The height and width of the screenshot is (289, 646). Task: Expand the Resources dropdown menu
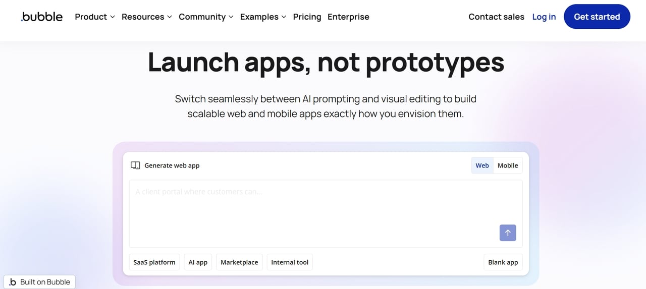pyautogui.click(x=147, y=17)
